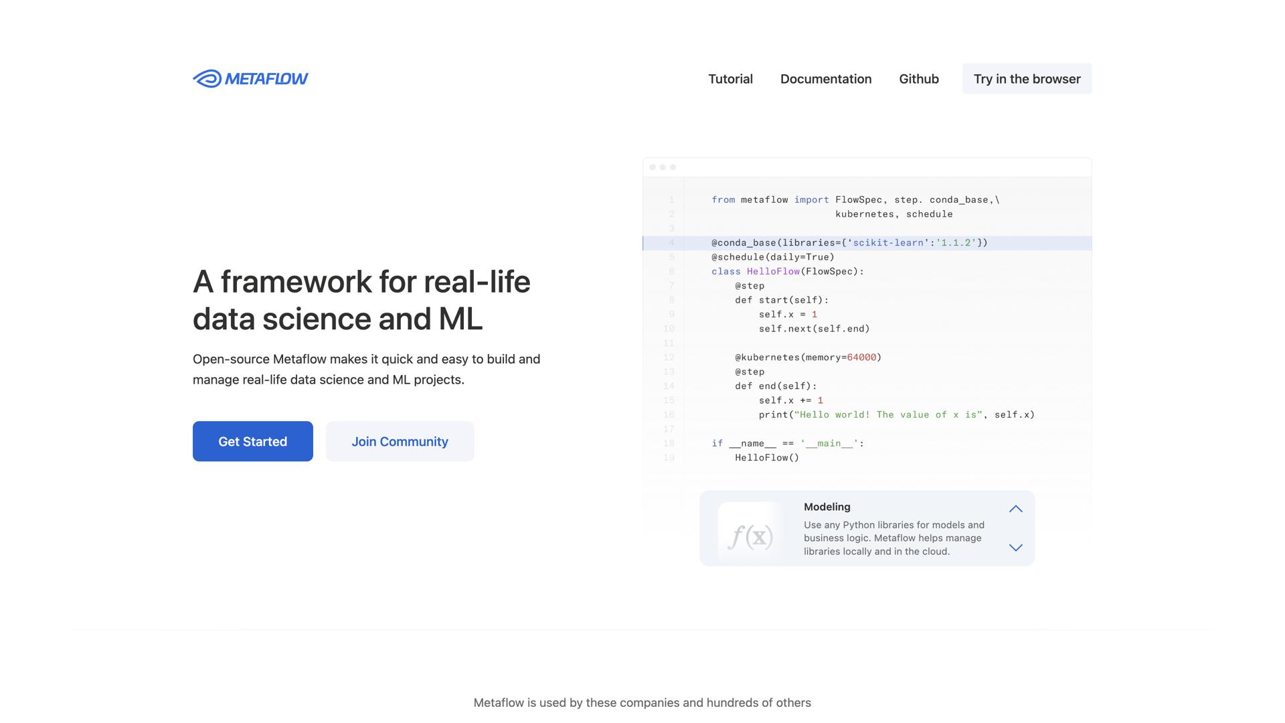Click the downward chevron on Modeling card
This screenshot has width=1285, height=723.
click(x=1016, y=548)
